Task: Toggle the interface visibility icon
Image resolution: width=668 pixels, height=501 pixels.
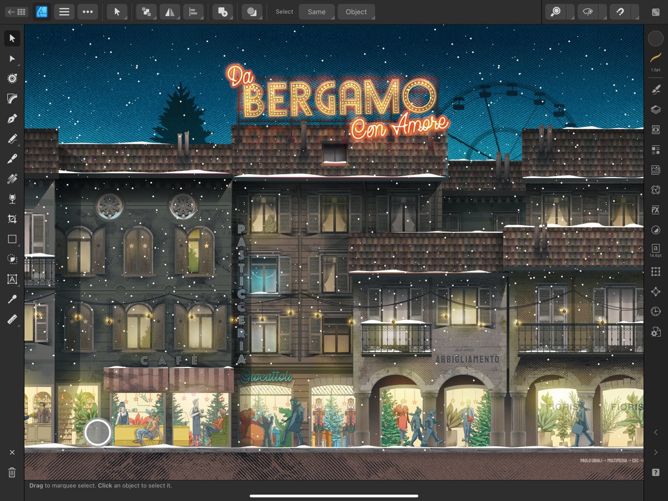Action: click(656, 12)
